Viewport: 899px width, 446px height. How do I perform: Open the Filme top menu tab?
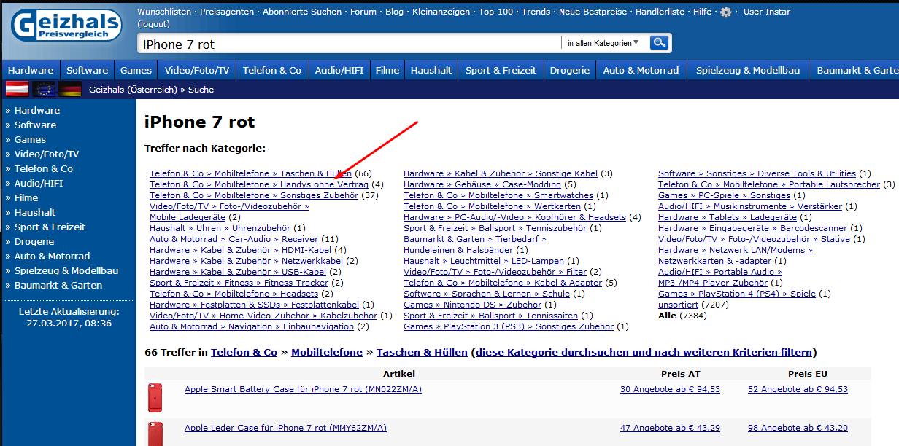(387, 70)
